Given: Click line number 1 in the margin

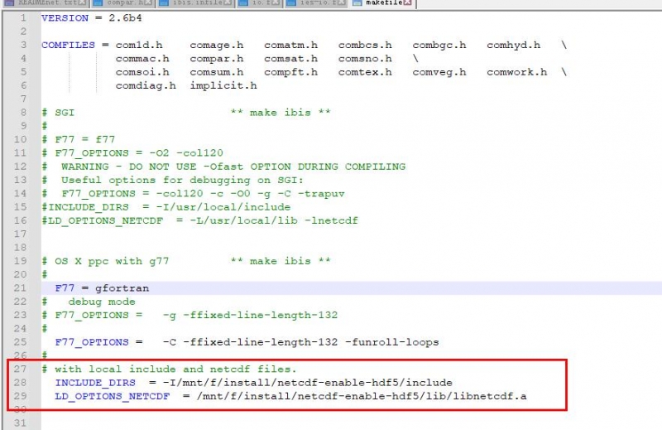Looking at the screenshot, I should point(24,17).
